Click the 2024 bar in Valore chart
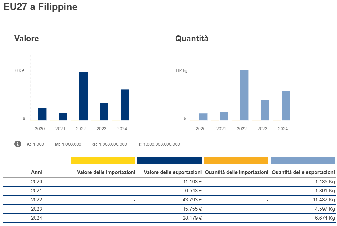The image size is (337, 226). (125, 105)
